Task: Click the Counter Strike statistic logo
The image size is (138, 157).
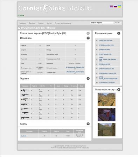Action: coord(55,8)
